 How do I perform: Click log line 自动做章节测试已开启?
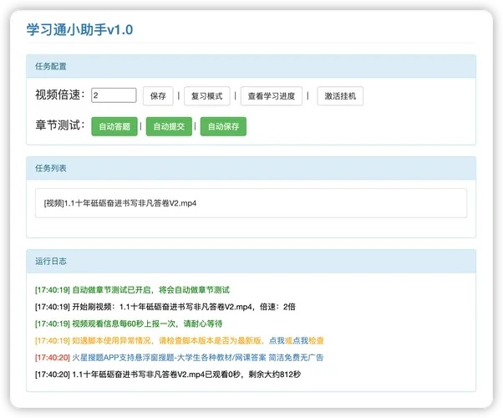(133, 290)
